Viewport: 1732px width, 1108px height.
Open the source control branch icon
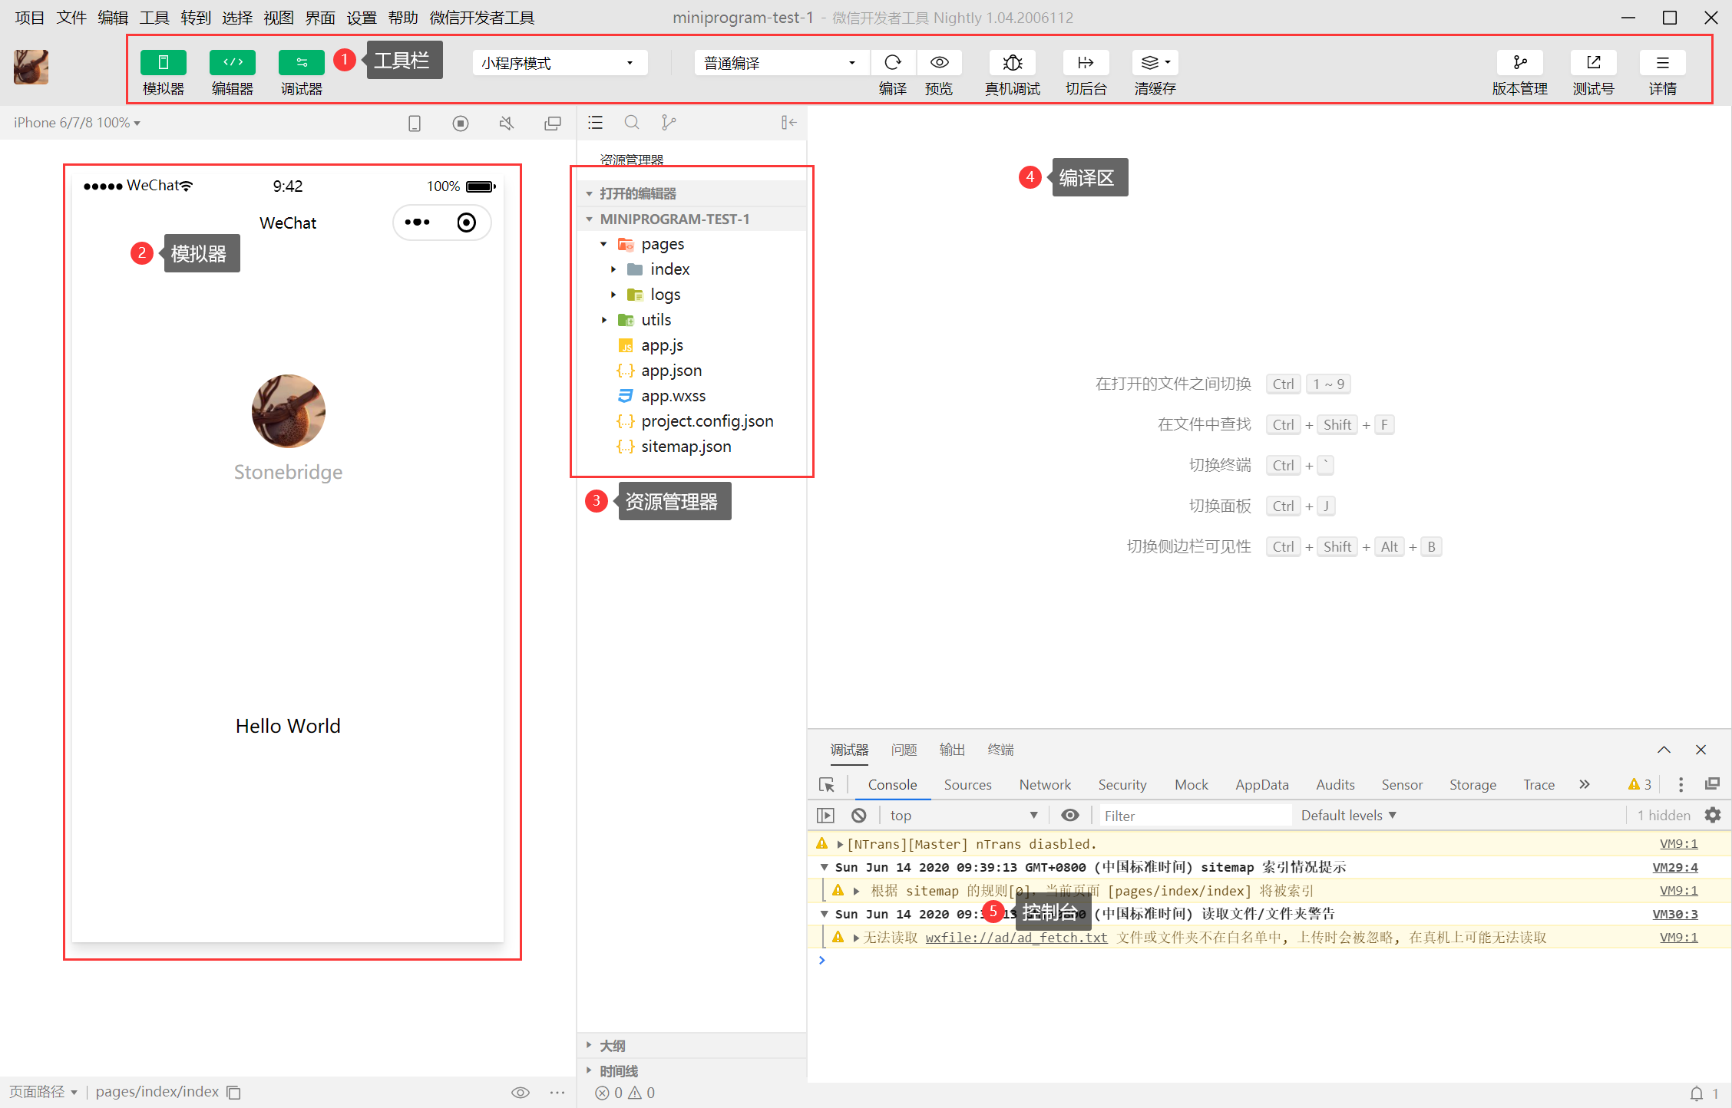pyautogui.click(x=669, y=123)
